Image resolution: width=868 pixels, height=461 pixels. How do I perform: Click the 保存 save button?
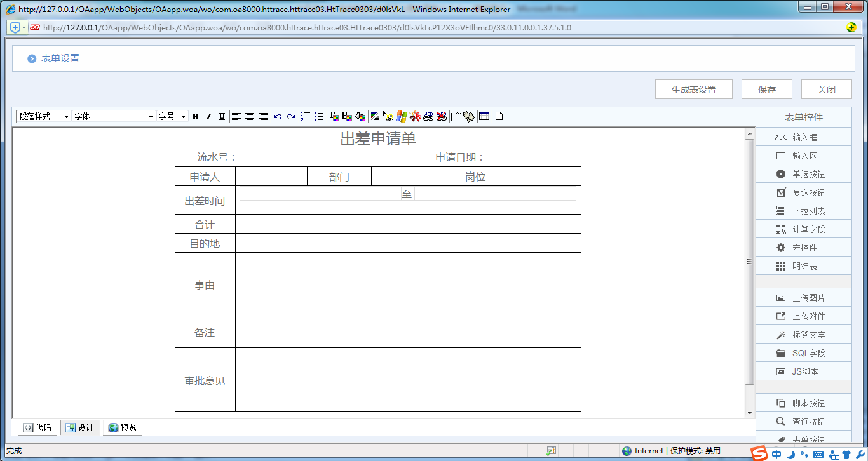point(767,90)
